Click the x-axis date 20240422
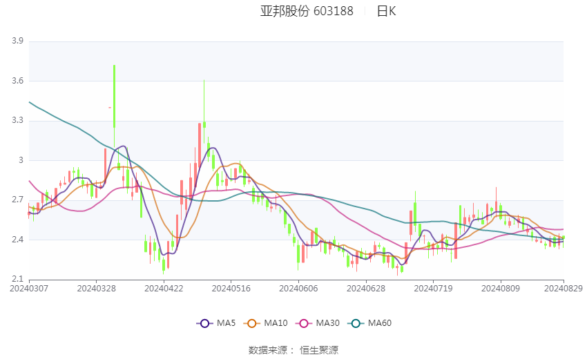The width and height of the screenshot is (587, 357). pos(164,289)
